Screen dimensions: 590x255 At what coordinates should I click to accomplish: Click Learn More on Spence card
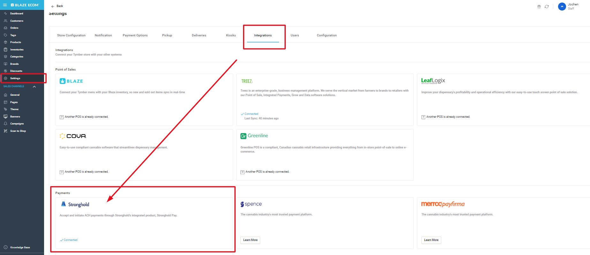click(x=250, y=240)
